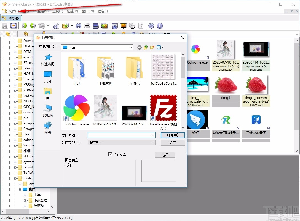This screenshot has height=221, width=300.
Task: Click the 打开 button in dialog
Action: pyautogui.click(x=173, y=135)
